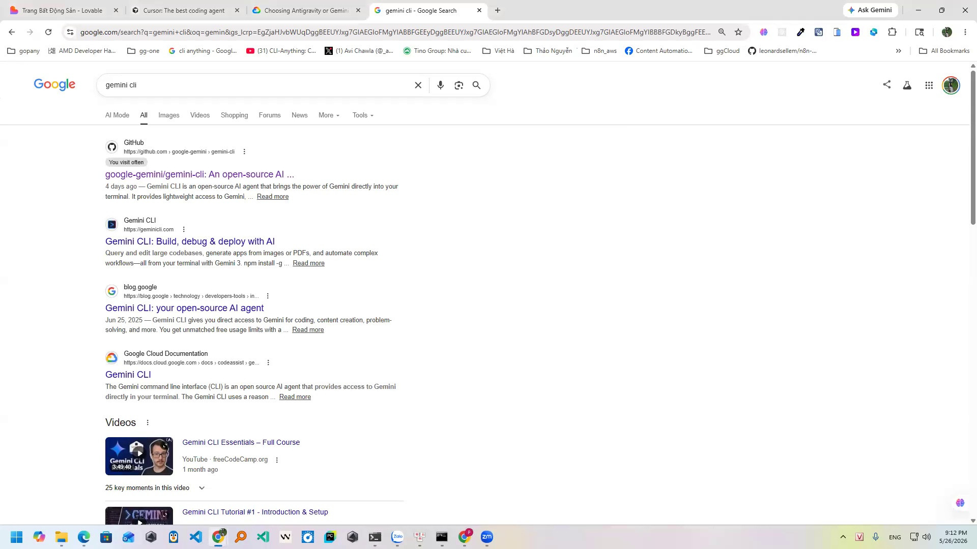
Task: Open Gemini CLI Tutorial #1 video link
Action: pos(255,512)
